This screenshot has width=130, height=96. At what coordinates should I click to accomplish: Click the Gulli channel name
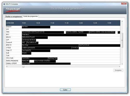point(8,53)
